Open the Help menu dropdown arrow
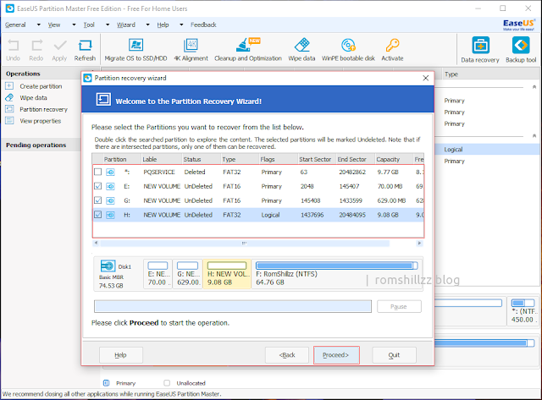The height and width of the screenshot is (400, 542). (181, 25)
